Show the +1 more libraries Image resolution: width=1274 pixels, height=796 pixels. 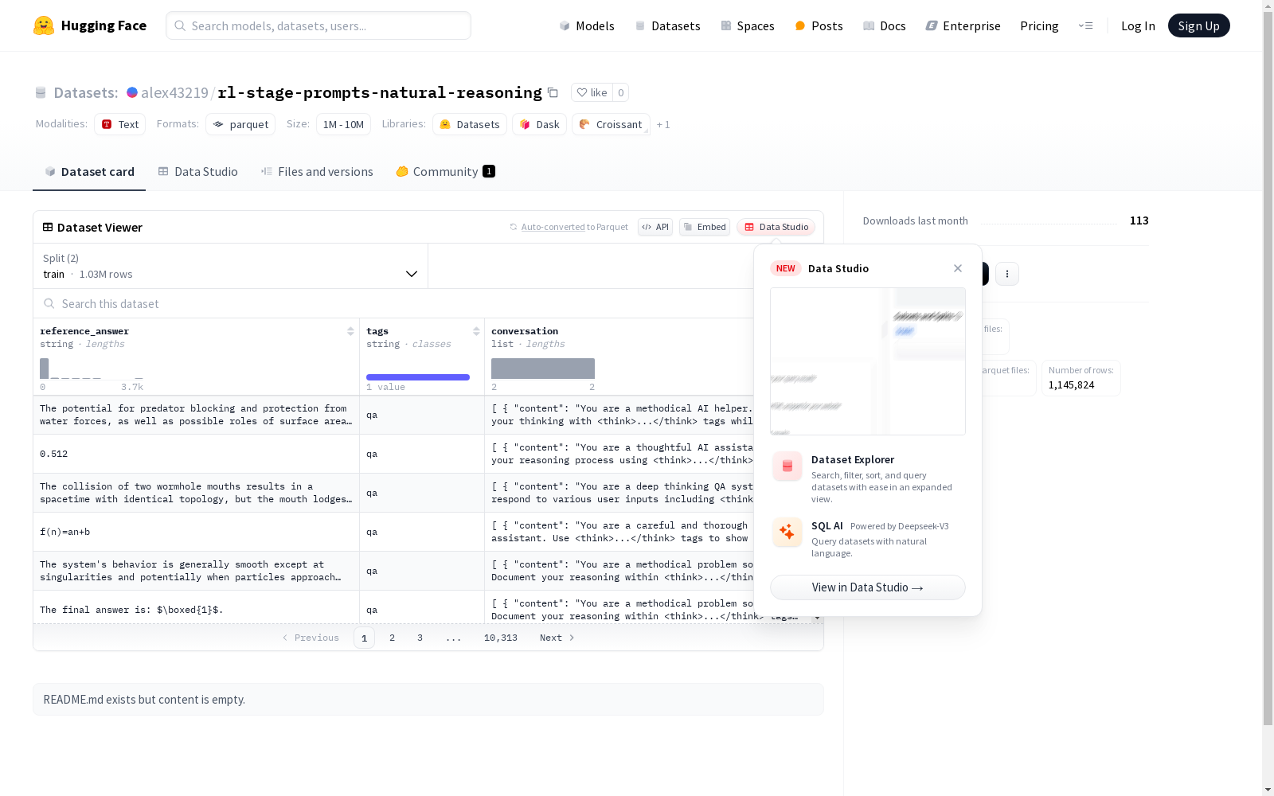(x=663, y=124)
